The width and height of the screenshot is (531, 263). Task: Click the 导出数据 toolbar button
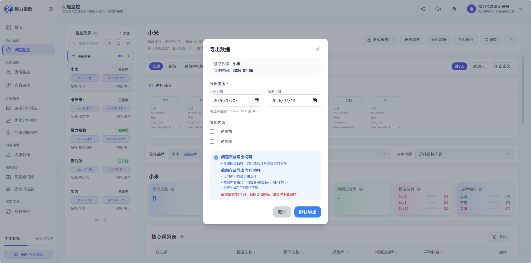tap(439, 40)
